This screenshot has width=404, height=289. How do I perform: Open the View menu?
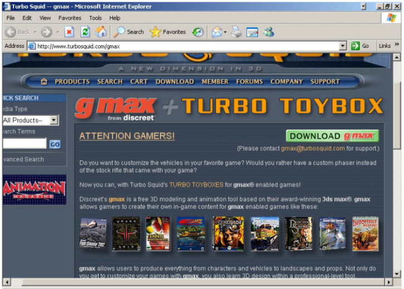pos(45,18)
